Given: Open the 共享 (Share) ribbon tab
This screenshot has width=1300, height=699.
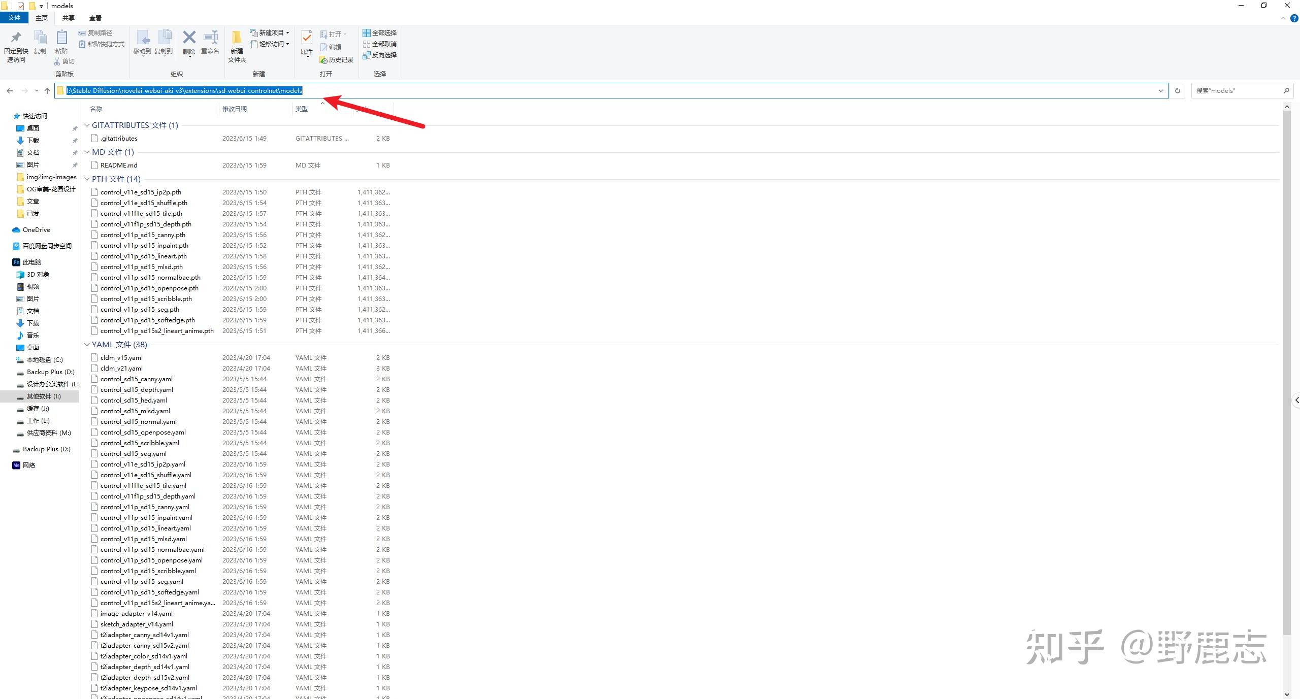Looking at the screenshot, I should pyautogui.click(x=68, y=18).
